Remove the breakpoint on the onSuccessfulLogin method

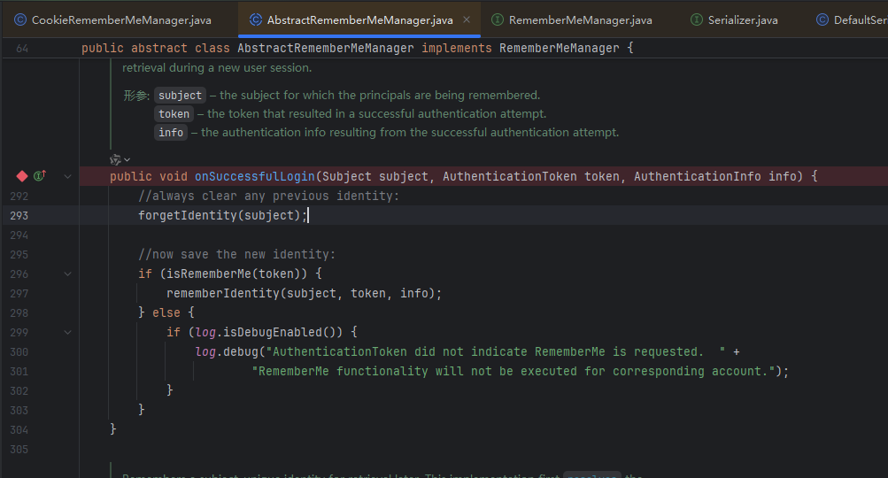22,177
